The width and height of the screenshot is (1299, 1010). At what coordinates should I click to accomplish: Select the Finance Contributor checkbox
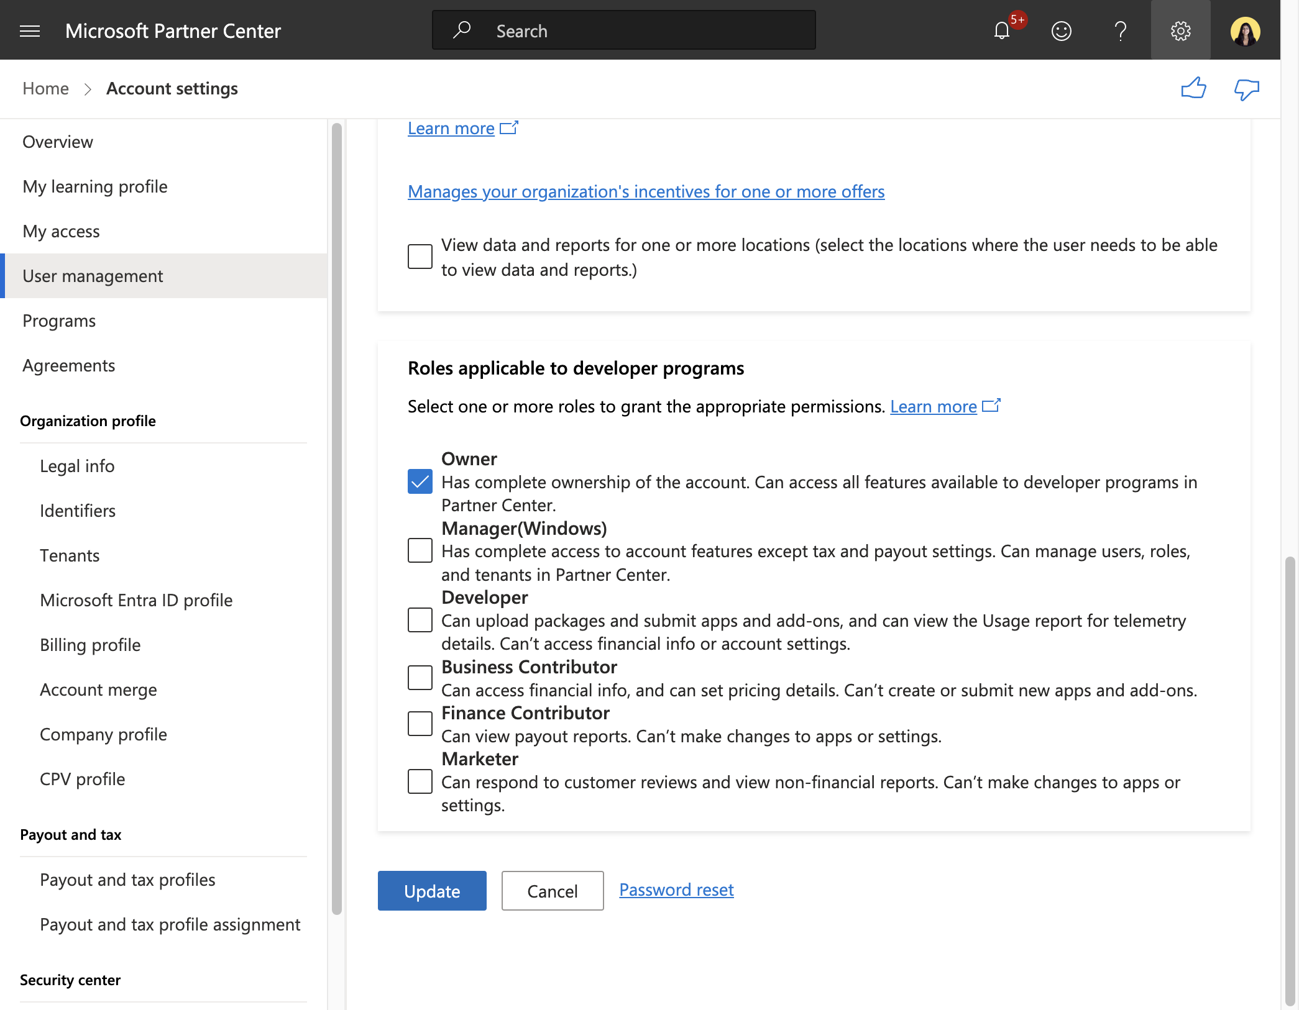click(420, 724)
